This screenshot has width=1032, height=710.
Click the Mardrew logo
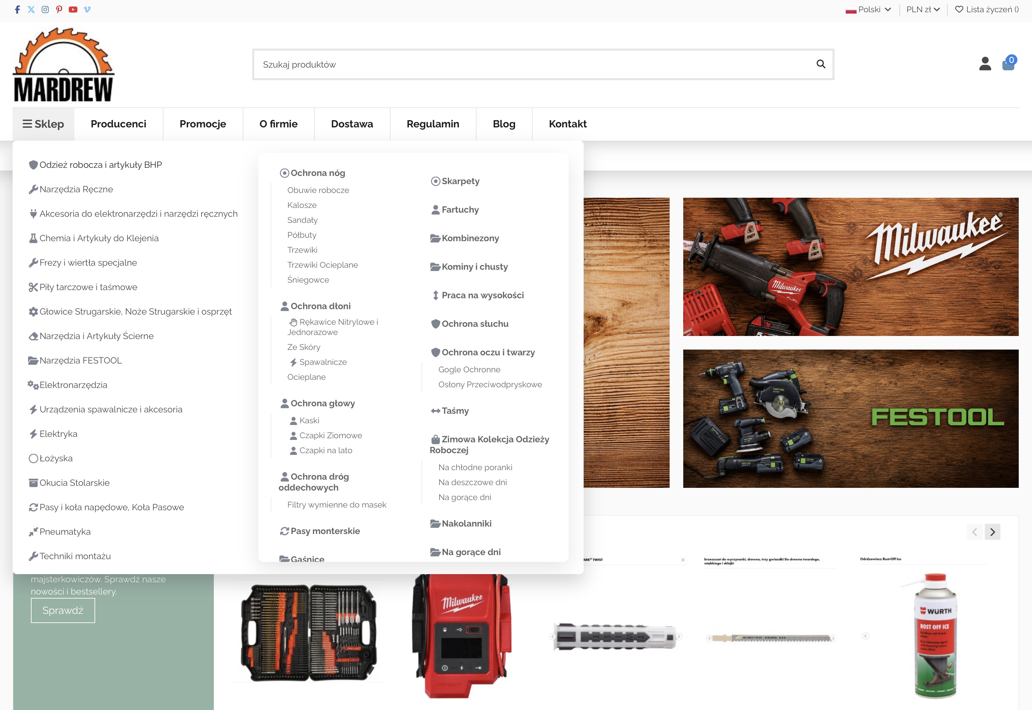coord(64,65)
